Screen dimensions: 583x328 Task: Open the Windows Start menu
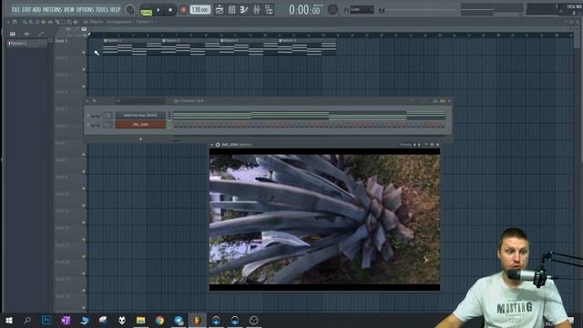pyautogui.click(x=9, y=320)
